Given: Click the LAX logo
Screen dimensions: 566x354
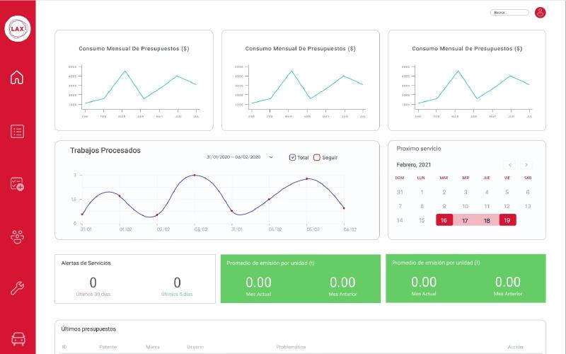Looking at the screenshot, I should (x=18, y=28).
